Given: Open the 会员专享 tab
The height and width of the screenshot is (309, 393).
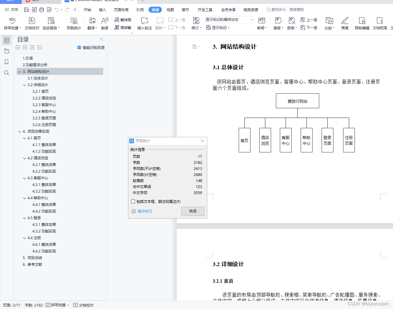Looking at the screenshot, I should pos(228,10).
